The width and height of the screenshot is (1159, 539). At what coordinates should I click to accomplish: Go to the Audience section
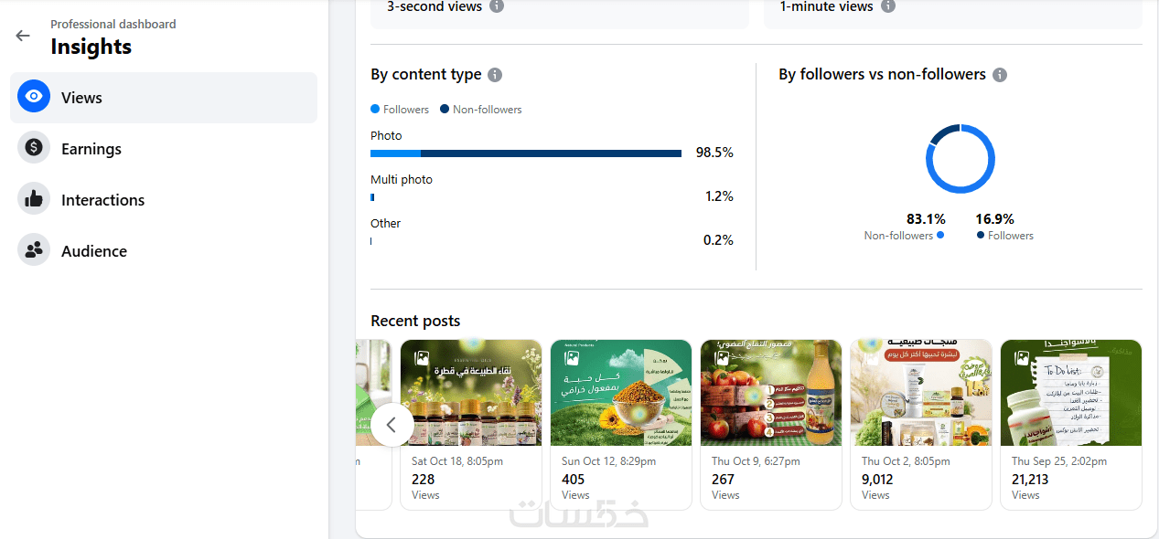click(94, 251)
